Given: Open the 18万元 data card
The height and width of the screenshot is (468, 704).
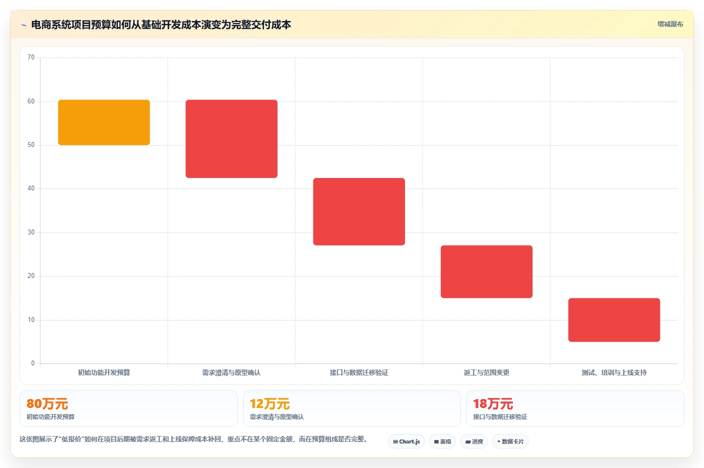Looking at the screenshot, I should pos(575,408).
